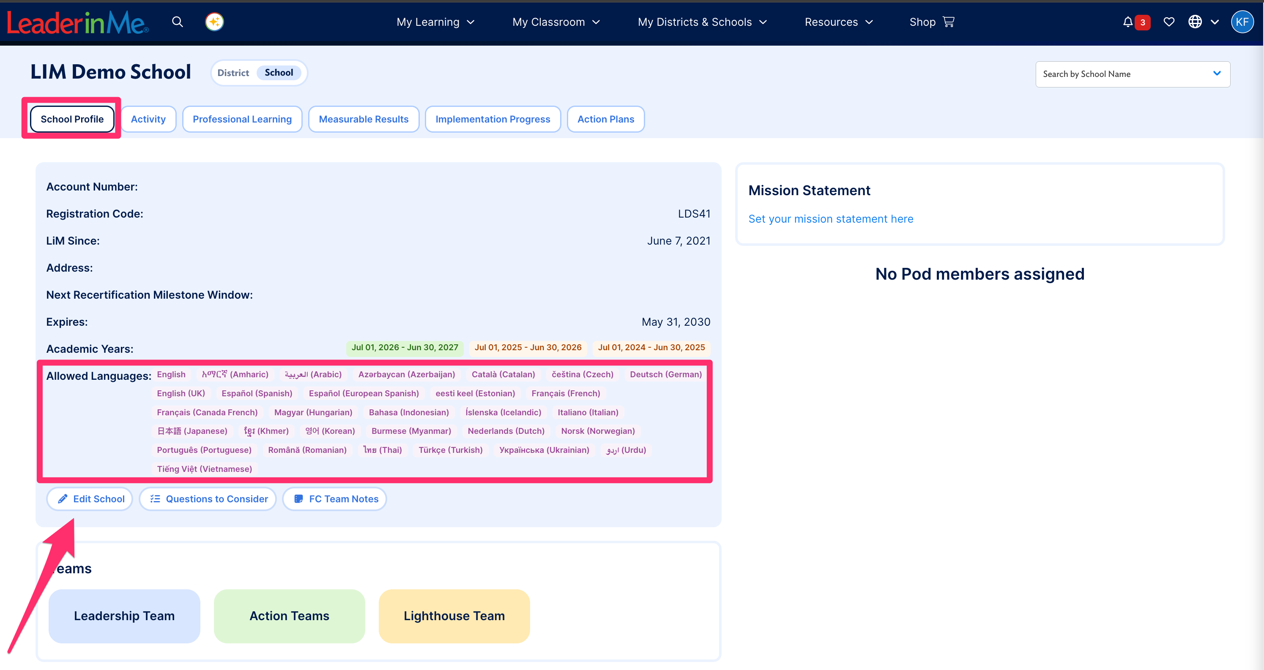This screenshot has height=670, width=1264.
Task: Open favorites heart icon
Action: [x=1169, y=22]
